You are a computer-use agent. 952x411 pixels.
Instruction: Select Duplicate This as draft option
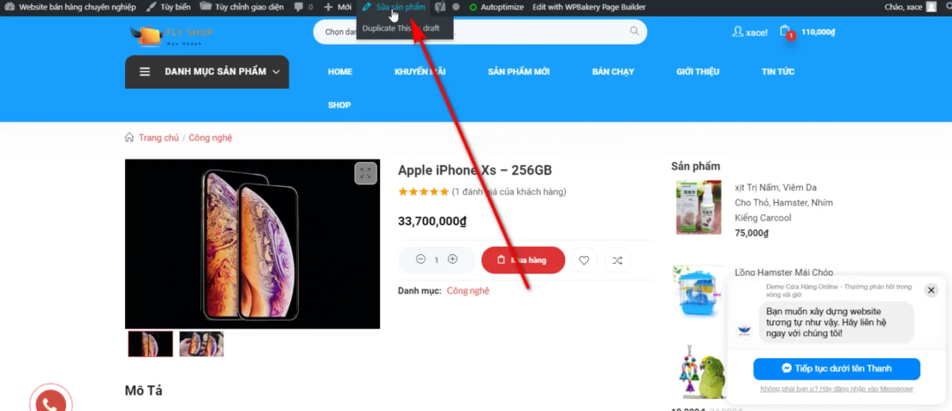[x=401, y=28]
